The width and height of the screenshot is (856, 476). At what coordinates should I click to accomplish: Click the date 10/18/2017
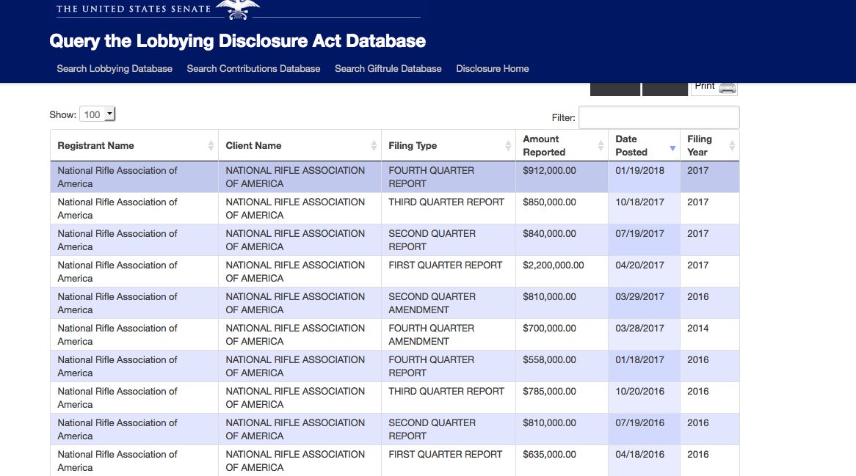click(x=640, y=202)
